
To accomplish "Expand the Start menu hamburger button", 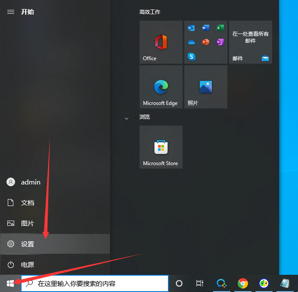I will 11,12.
